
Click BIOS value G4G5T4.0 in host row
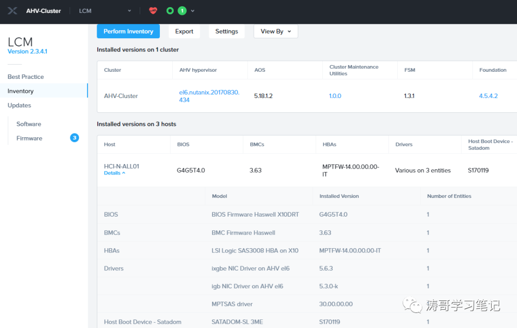tap(191, 170)
